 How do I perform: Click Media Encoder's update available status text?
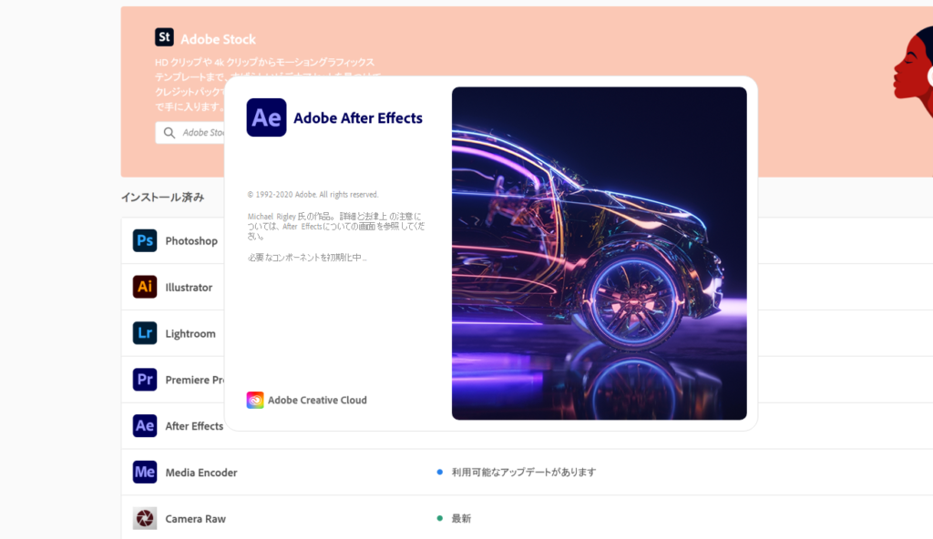(x=524, y=472)
